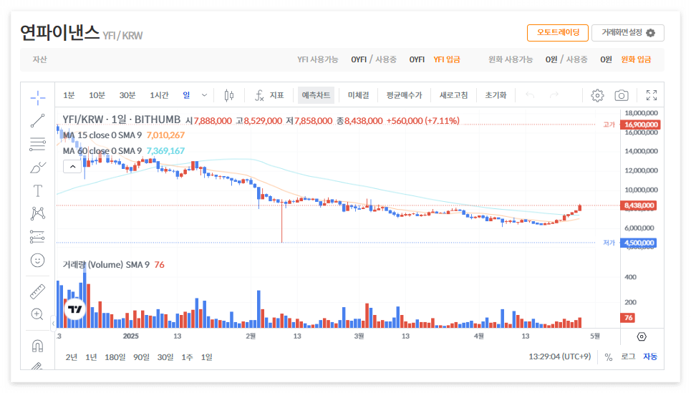Select the 10분 interval
The image size is (691, 393).
pos(97,95)
